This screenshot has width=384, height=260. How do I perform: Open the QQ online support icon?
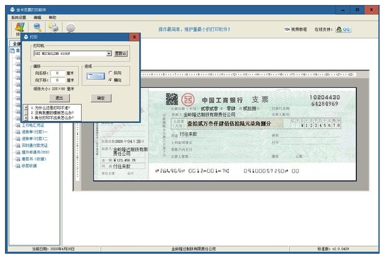343,29
